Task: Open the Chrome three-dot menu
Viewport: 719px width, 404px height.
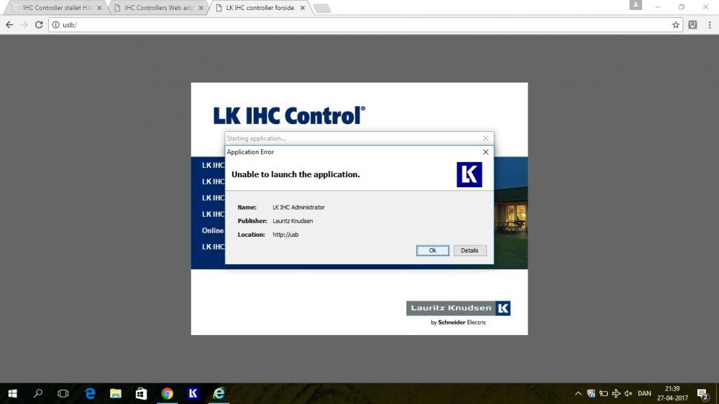Action: coord(709,24)
